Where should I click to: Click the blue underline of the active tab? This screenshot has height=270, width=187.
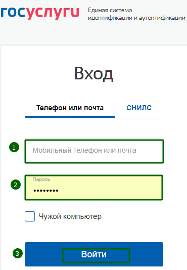pos(70,117)
